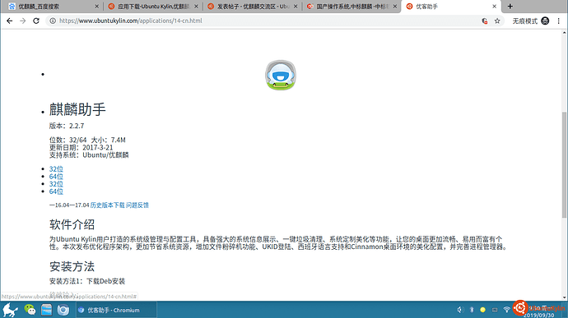Close the 优客助手 tab

[494, 7]
